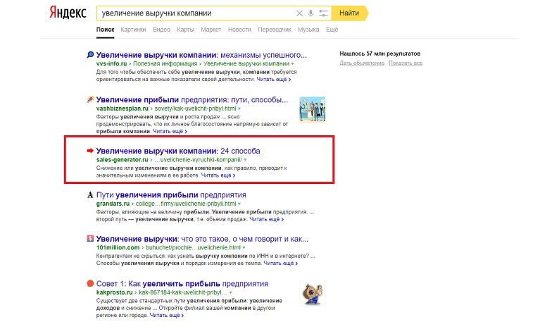Activate voice search microphone icon
This screenshot has height=329, width=559.
click(x=311, y=13)
